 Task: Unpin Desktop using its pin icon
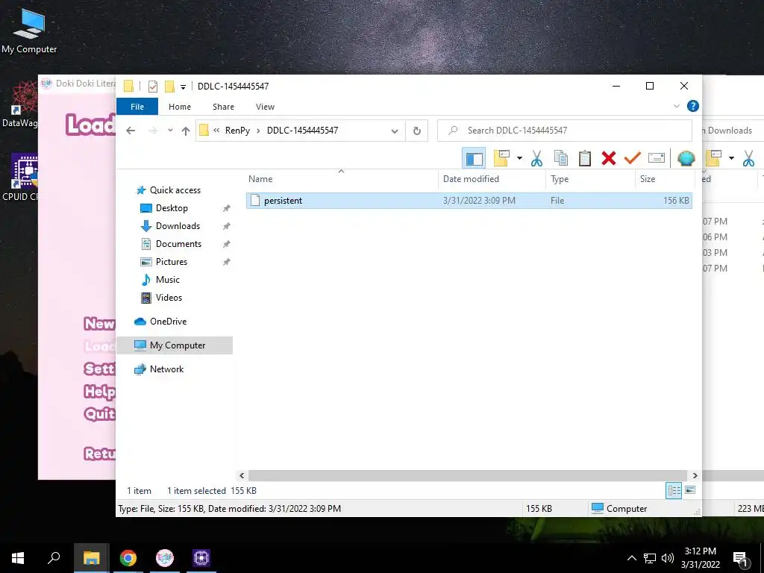coord(227,209)
